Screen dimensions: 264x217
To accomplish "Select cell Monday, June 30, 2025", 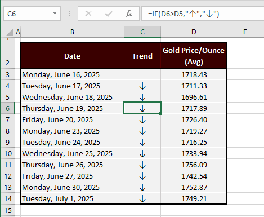I will tap(72, 187).
